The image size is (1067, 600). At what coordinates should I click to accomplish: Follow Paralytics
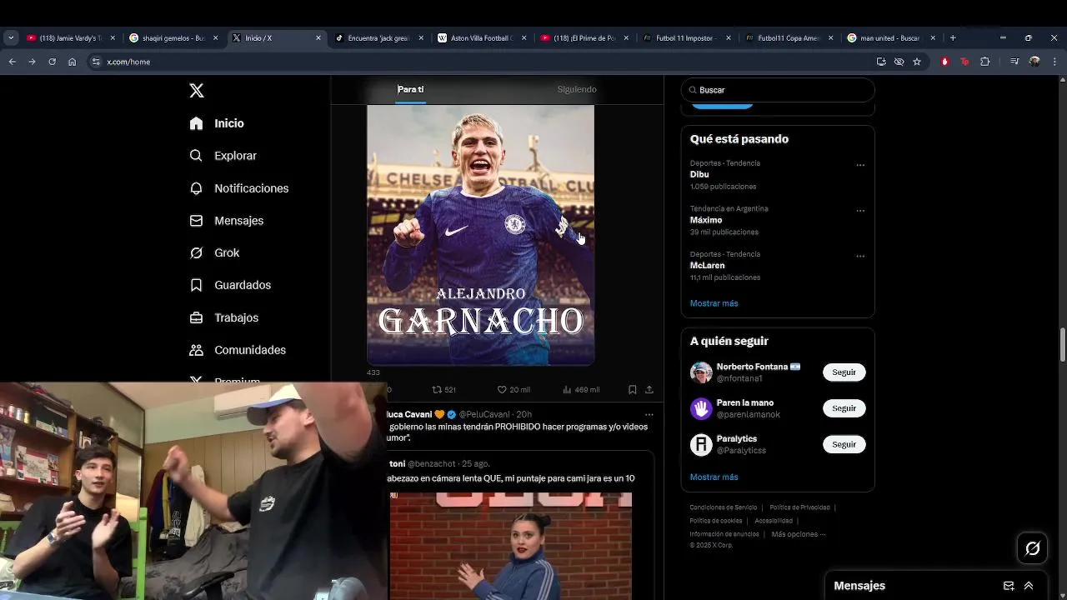844,444
